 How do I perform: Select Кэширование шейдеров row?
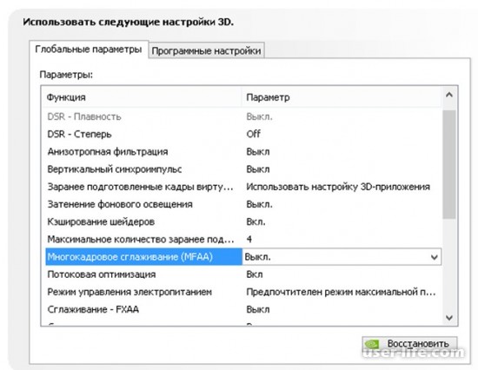[x=243, y=221]
